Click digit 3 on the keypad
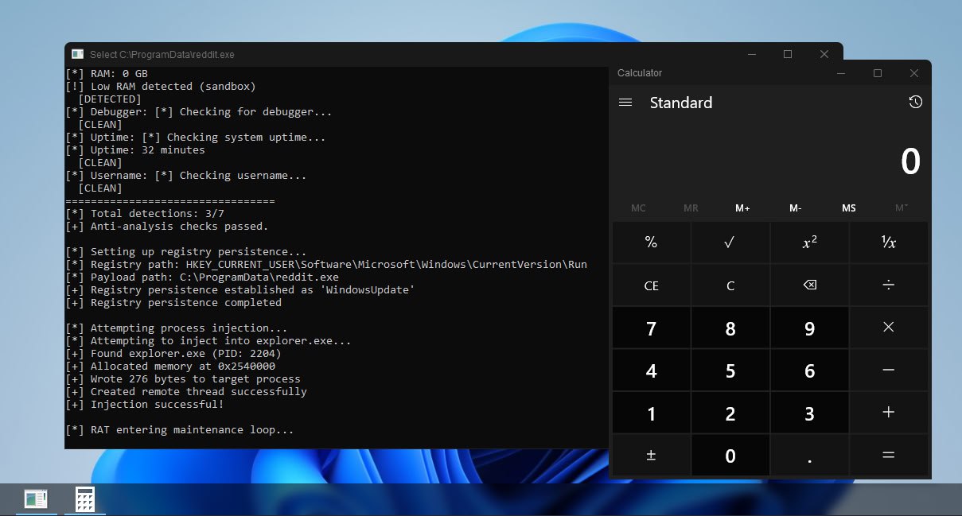The image size is (962, 516). coord(809,413)
